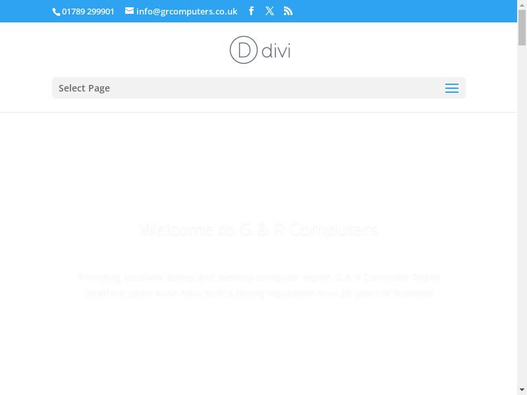Open the X (Twitter) social icon
This screenshot has height=395, width=527.
[269, 11]
